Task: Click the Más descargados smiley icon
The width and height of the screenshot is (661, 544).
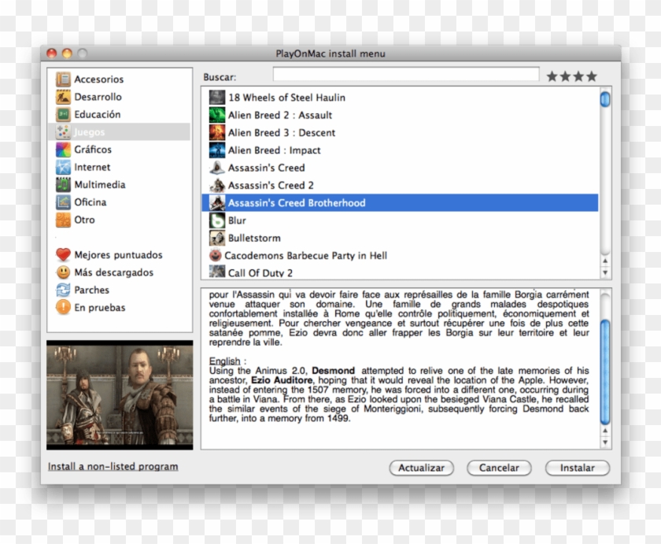Action: click(63, 272)
